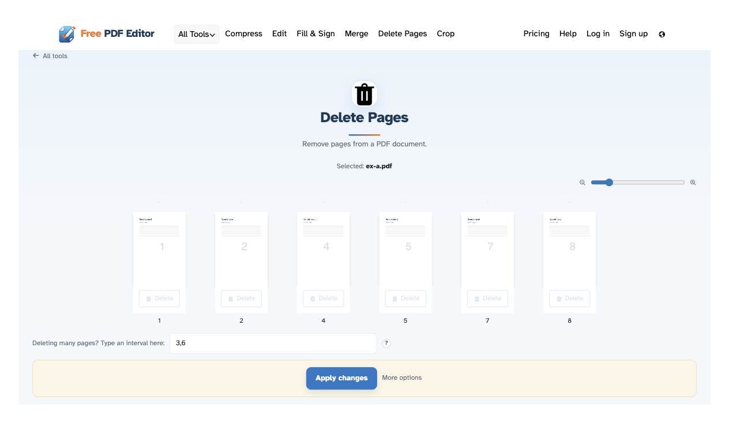Image resolution: width=729 pixels, height=423 pixels.
Task: Go back to All tools
Action: 50,56
